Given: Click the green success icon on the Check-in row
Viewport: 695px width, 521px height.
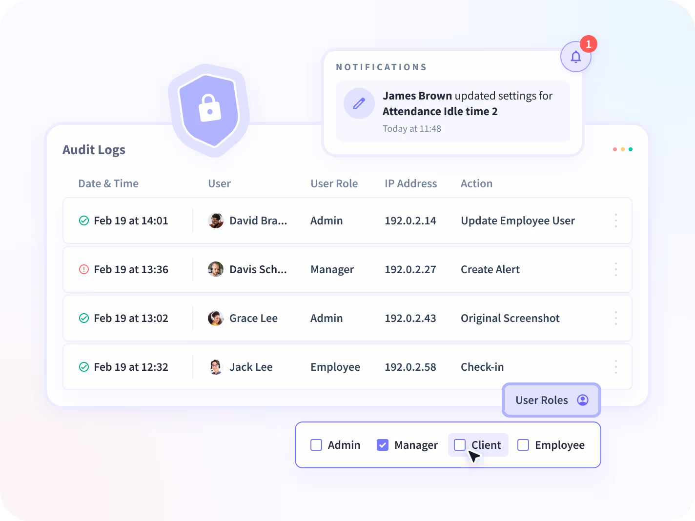Looking at the screenshot, I should coord(83,367).
